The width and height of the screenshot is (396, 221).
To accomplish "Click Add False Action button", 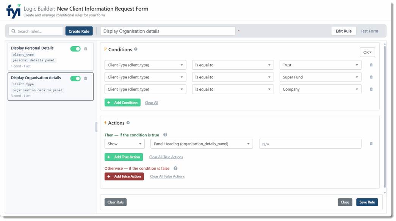I will 124,176.
